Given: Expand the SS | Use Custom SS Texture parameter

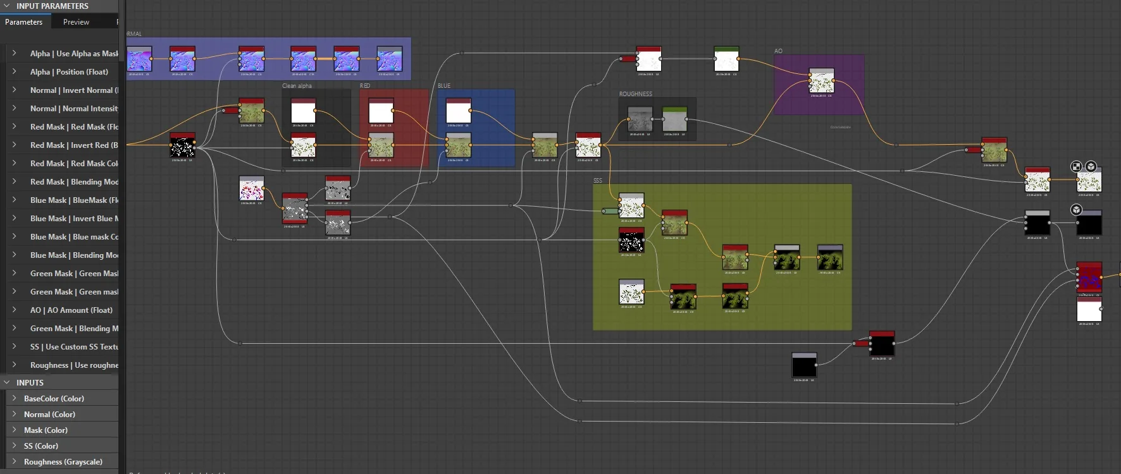Looking at the screenshot, I should pos(14,346).
